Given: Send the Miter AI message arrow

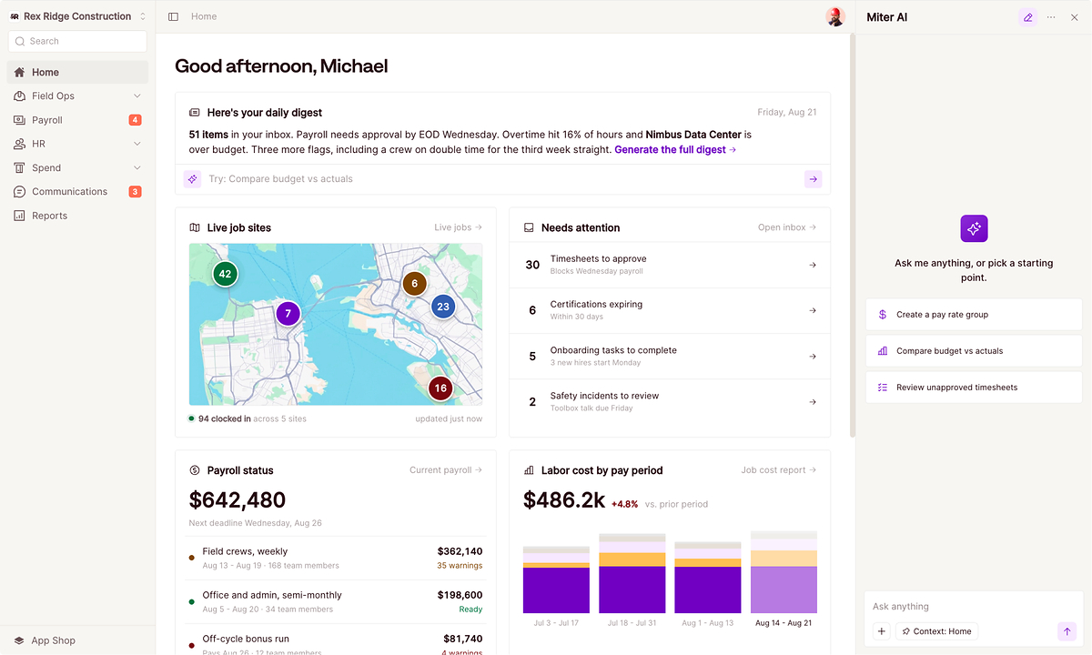Looking at the screenshot, I should tap(1067, 631).
